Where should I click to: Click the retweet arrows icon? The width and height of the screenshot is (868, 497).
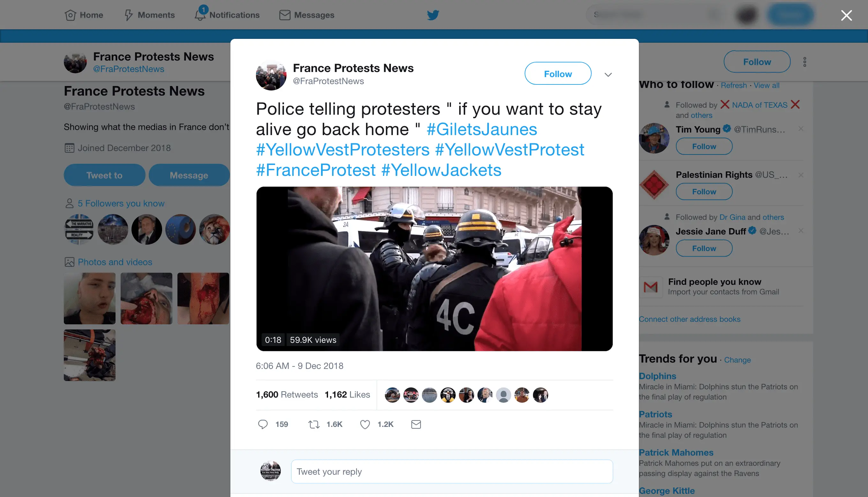[313, 424]
